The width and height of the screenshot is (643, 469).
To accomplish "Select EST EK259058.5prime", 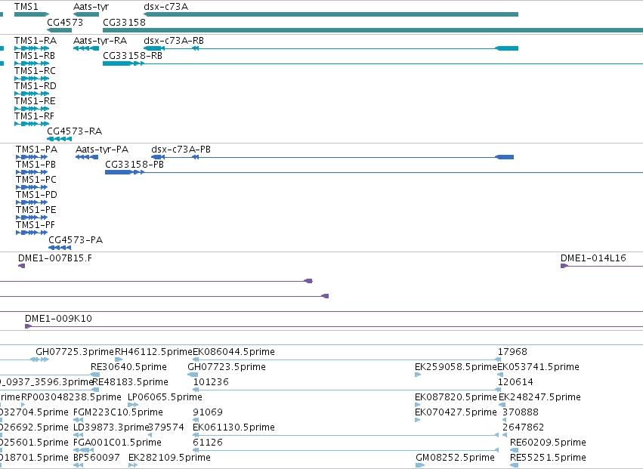I will [418, 375].
